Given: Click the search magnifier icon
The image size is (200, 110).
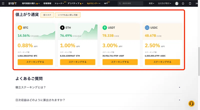Looking at the screenshot, I should pyautogui.click(x=120, y=4).
